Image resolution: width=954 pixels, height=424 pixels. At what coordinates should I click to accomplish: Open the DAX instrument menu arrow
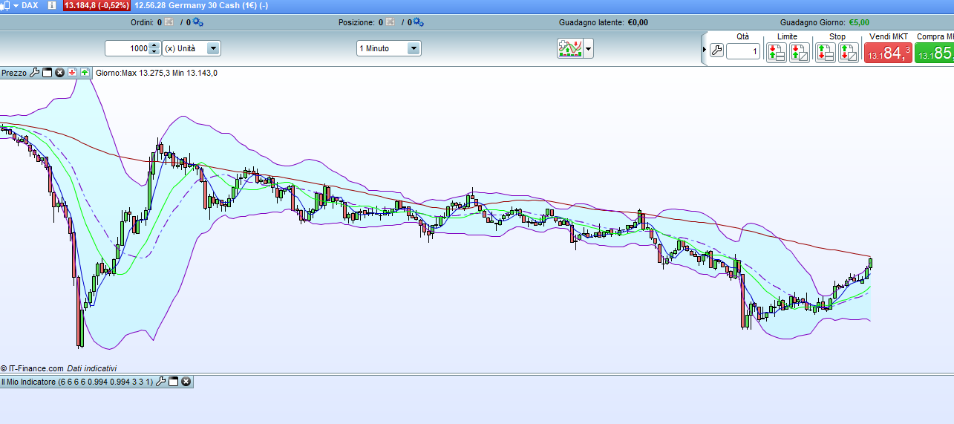point(16,5)
